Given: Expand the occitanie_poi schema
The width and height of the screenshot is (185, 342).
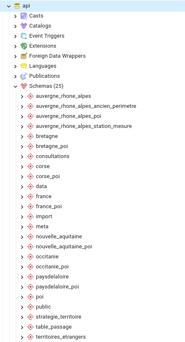Looking at the screenshot, I should pyautogui.click(x=22, y=267).
